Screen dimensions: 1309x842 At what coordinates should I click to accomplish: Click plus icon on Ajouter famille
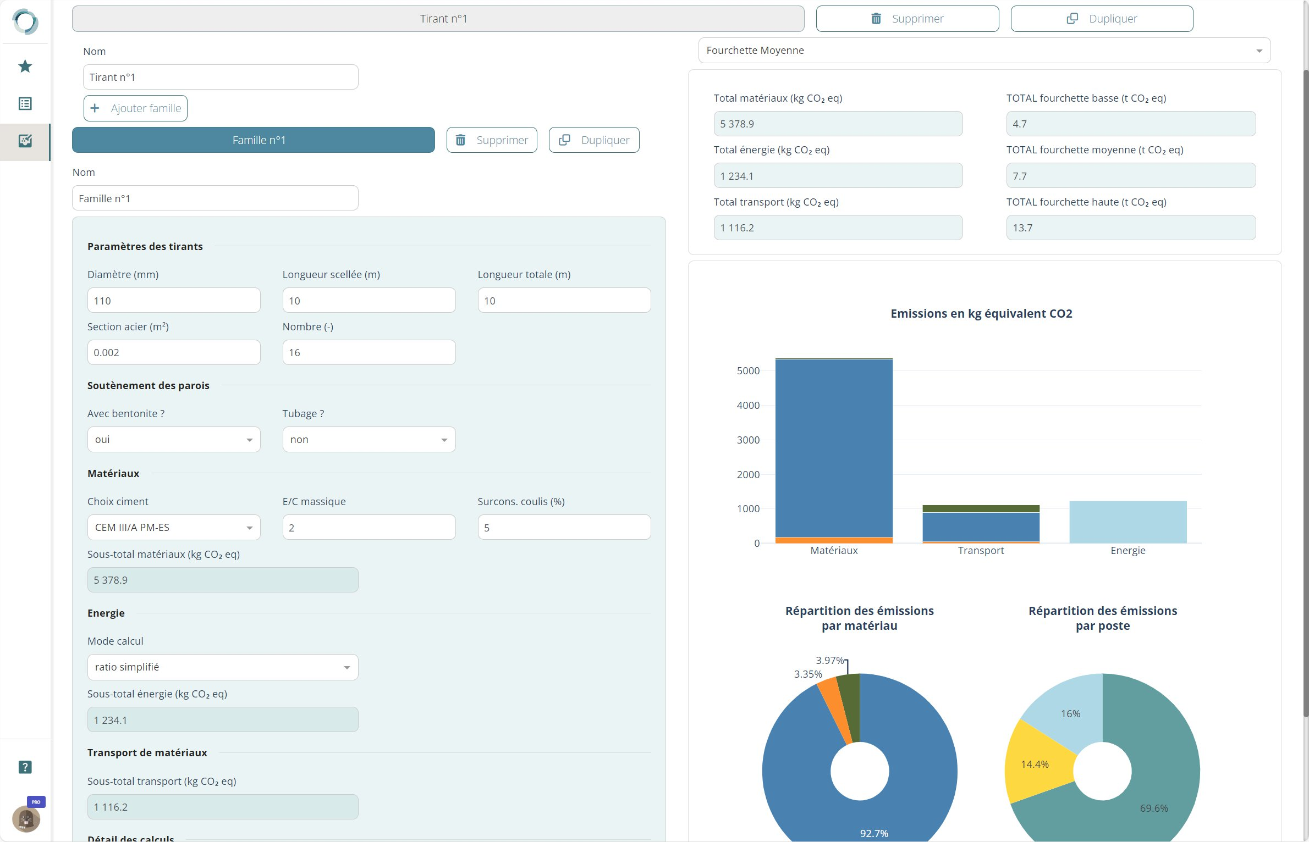(x=95, y=108)
